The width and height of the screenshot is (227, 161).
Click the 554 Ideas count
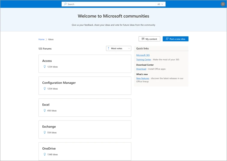click(x=52, y=133)
